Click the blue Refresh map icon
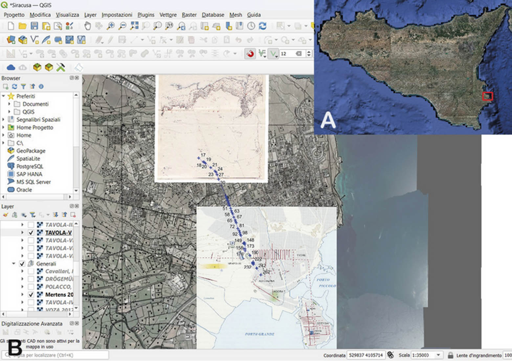Viewport: 512px width, 361px height. point(262,26)
